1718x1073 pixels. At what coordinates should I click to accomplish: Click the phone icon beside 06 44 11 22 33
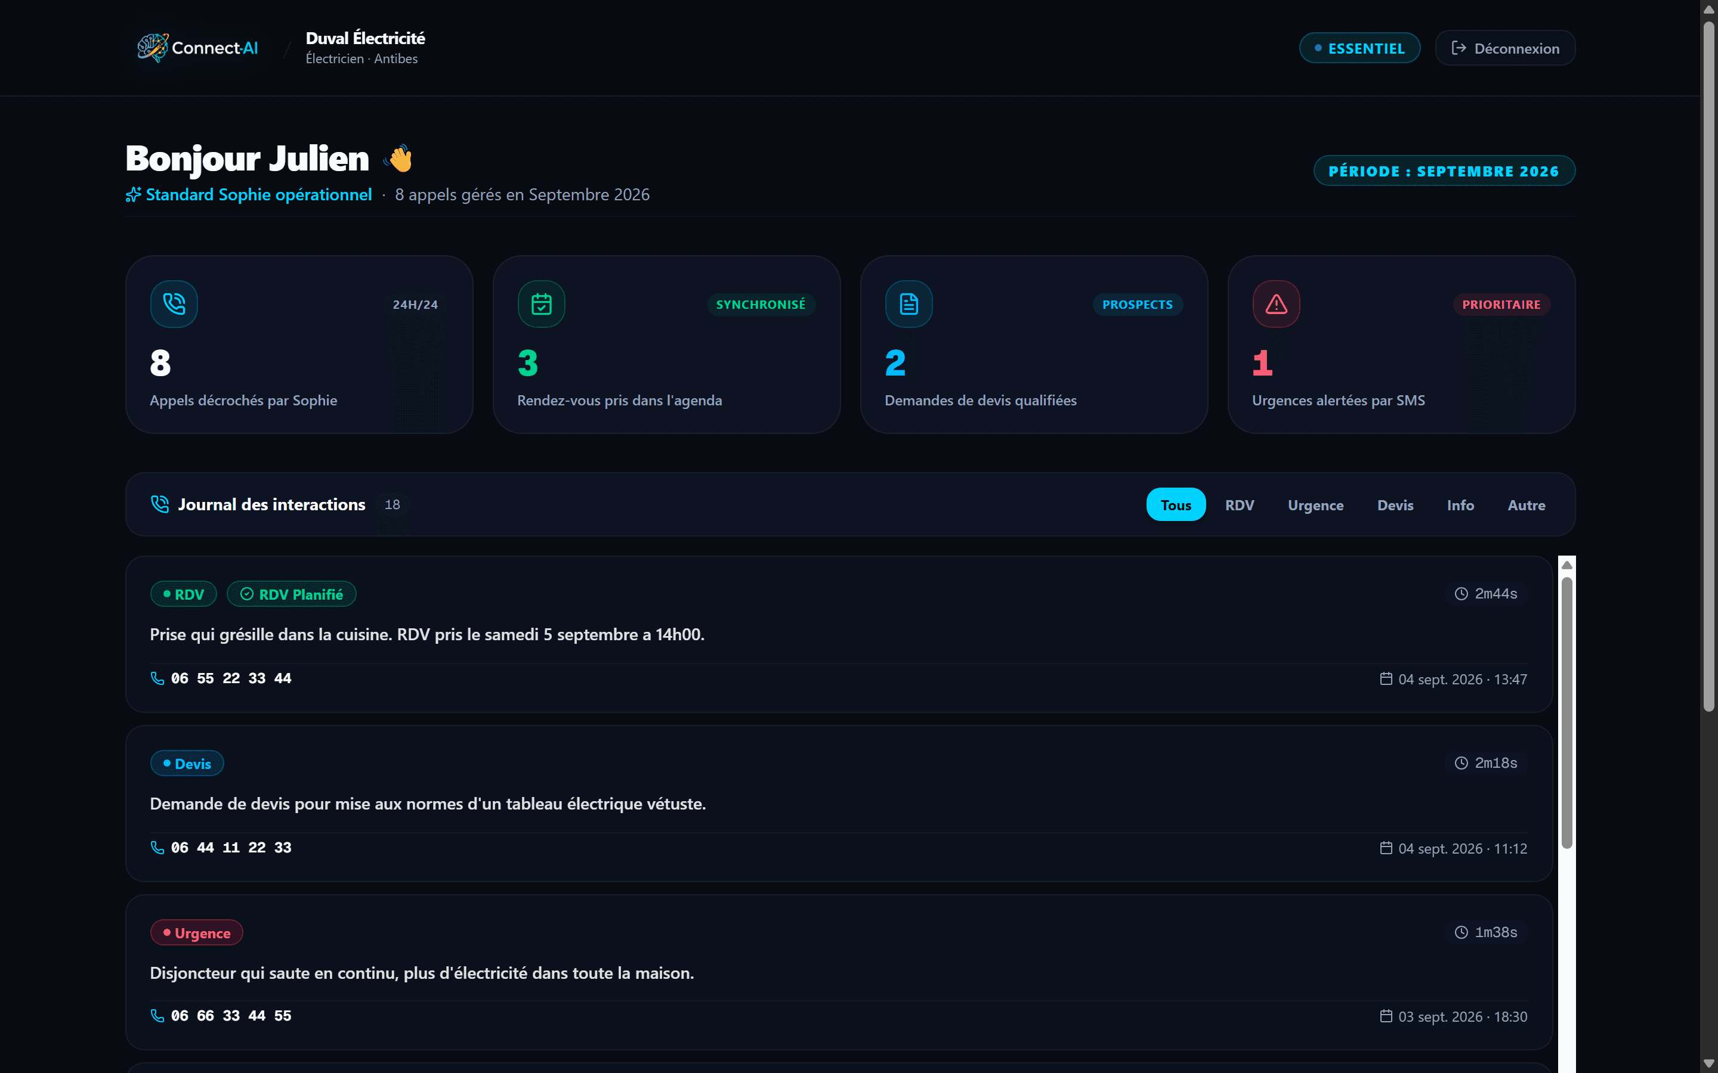coord(157,847)
